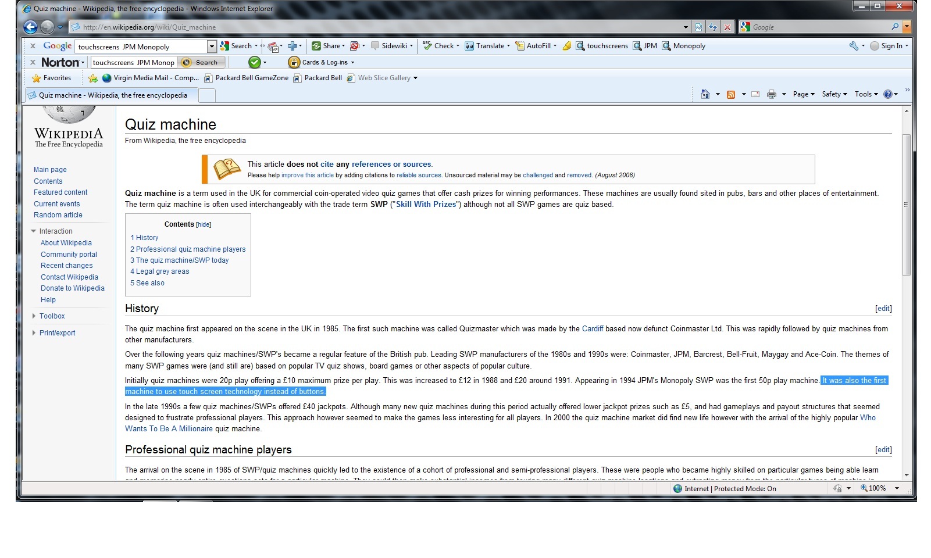Open the address bar URL dropdown arrow
The image size is (931, 558).
[686, 27]
